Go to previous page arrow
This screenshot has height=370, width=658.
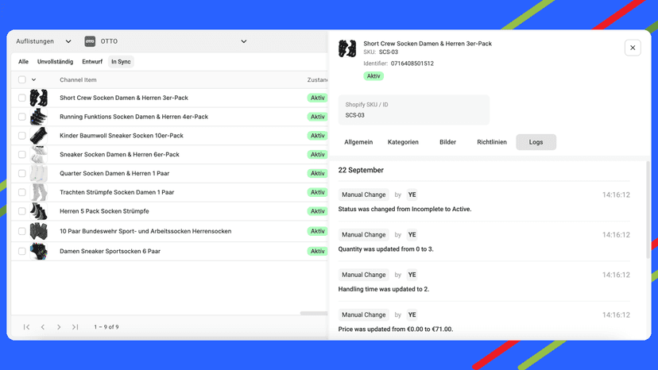[x=43, y=327]
